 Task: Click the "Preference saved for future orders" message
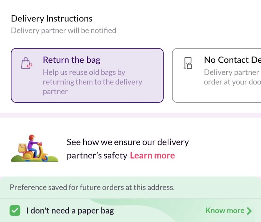[x=92, y=187]
